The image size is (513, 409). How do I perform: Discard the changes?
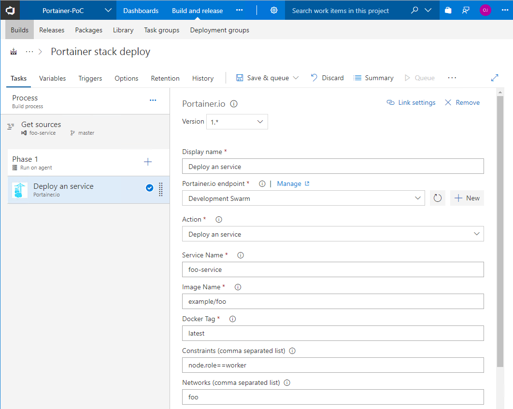coord(327,78)
